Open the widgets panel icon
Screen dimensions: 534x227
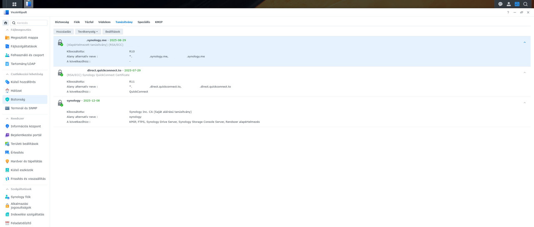coord(517,4)
